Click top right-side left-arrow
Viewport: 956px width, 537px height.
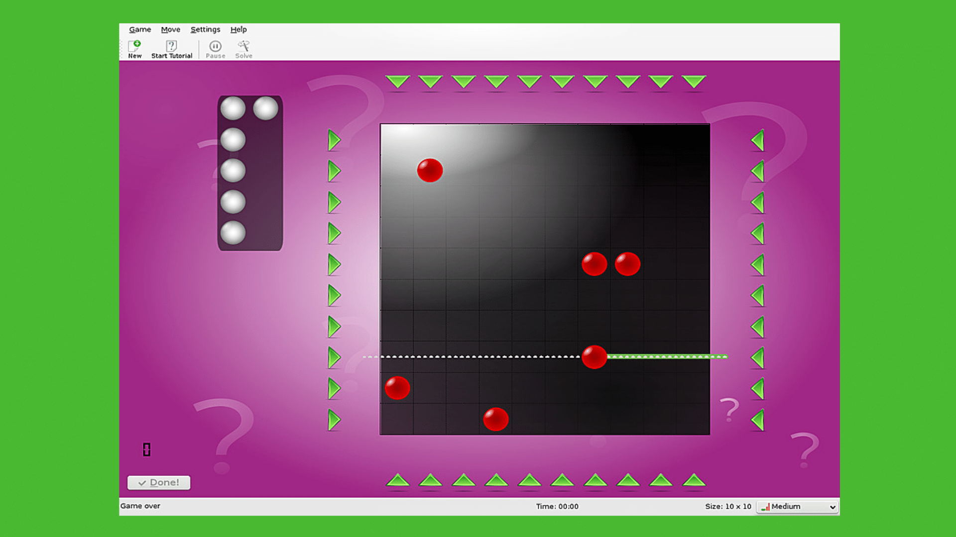[x=758, y=140]
